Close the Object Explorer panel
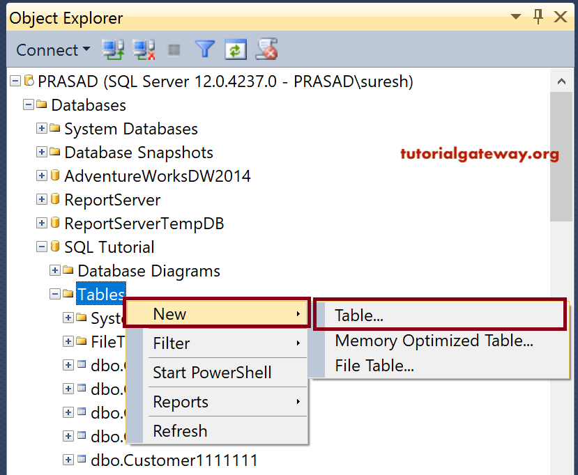 tap(561, 17)
